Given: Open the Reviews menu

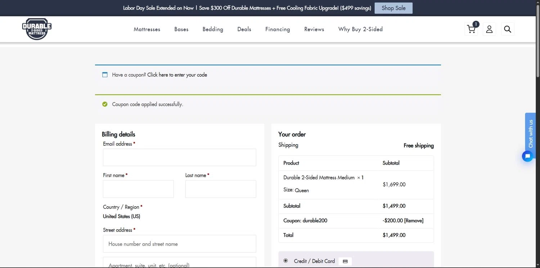Looking at the screenshot, I should 314,29.
